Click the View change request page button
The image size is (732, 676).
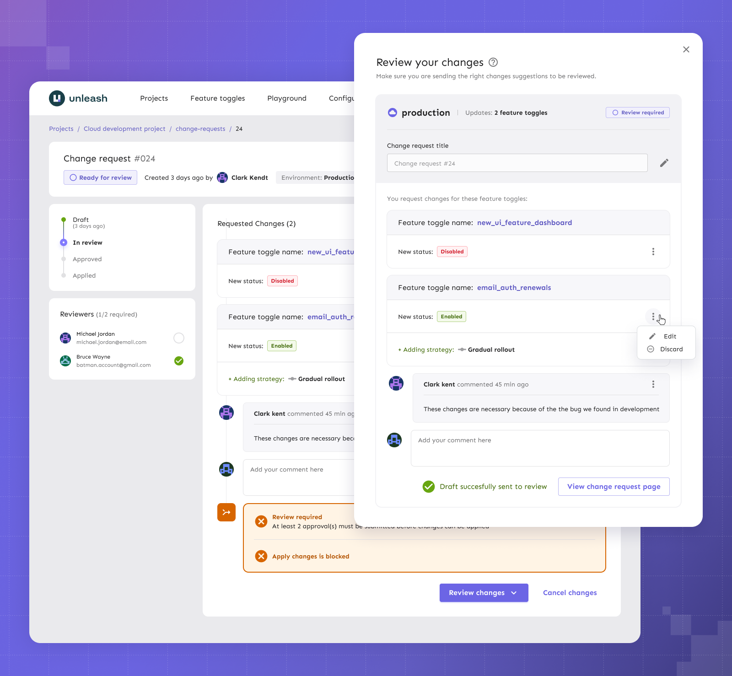[x=614, y=487]
